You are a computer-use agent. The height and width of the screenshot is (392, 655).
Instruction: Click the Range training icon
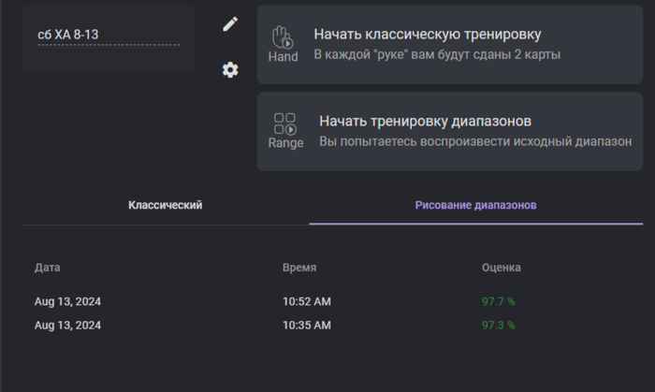pyautogui.click(x=285, y=131)
